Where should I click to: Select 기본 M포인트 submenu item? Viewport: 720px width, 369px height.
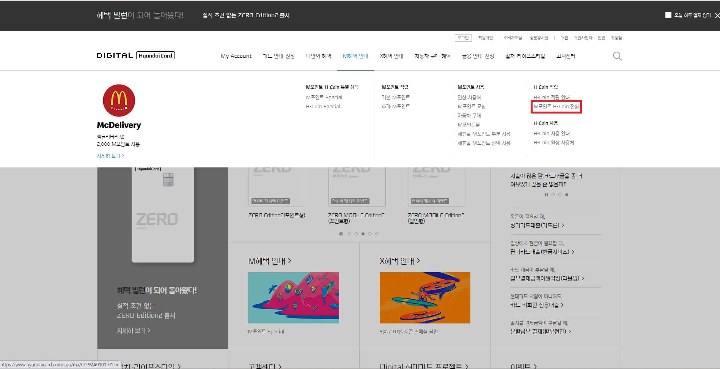[396, 97]
